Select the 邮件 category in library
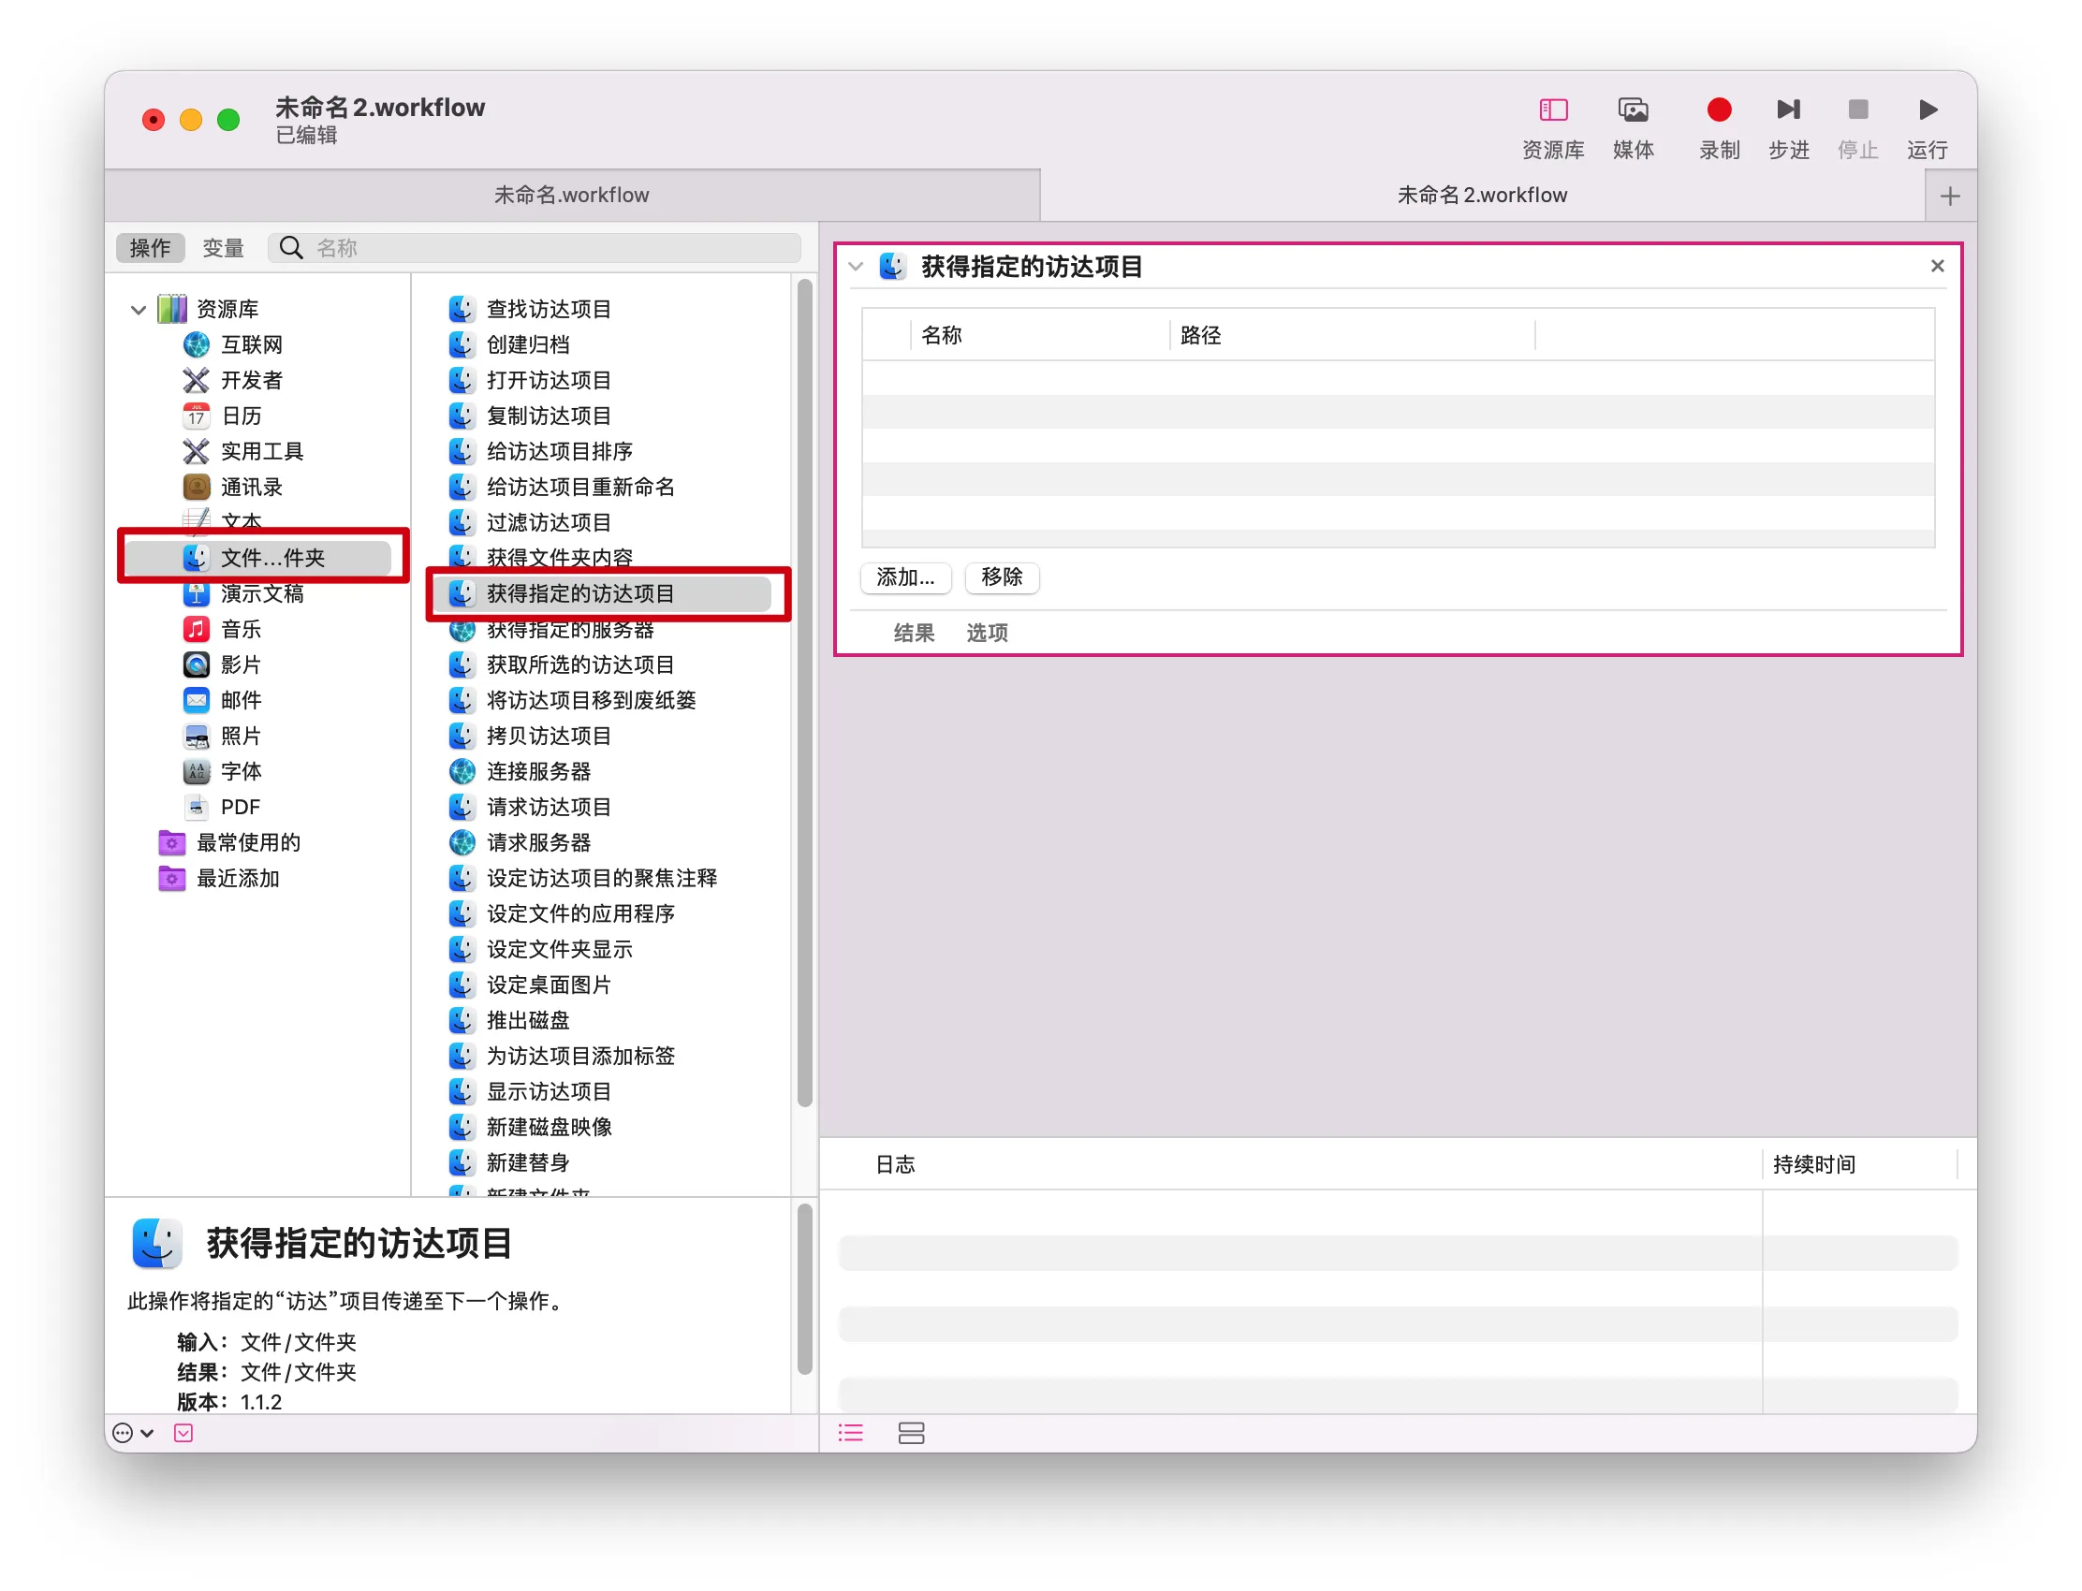The width and height of the screenshot is (2082, 1591). click(x=241, y=701)
